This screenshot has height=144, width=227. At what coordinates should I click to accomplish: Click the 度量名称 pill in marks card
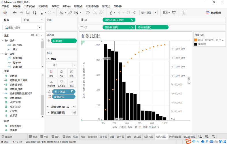click(64, 97)
